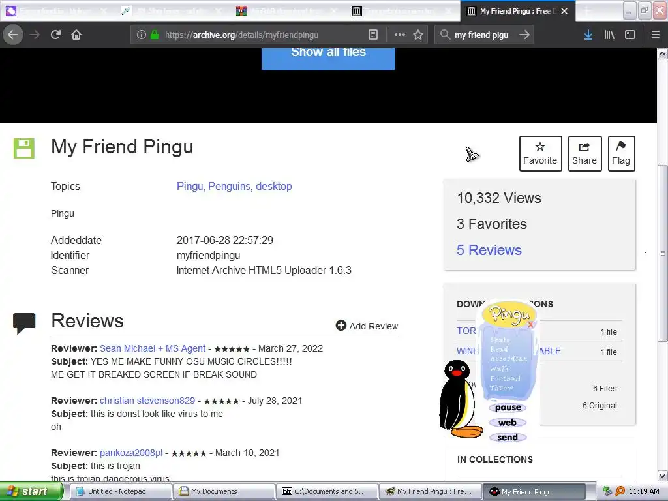Open reviewer pankoza2008pl profile
This screenshot has width=668, height=501.
(x=131, y=453)
